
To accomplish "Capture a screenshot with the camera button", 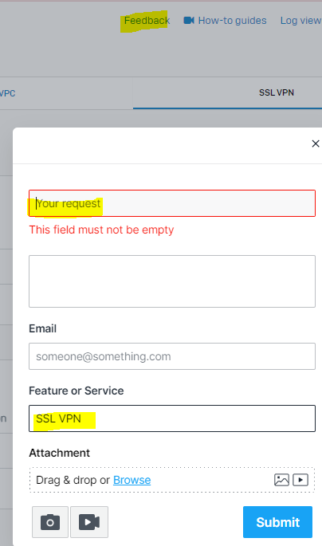I will [x=50, y=522].
